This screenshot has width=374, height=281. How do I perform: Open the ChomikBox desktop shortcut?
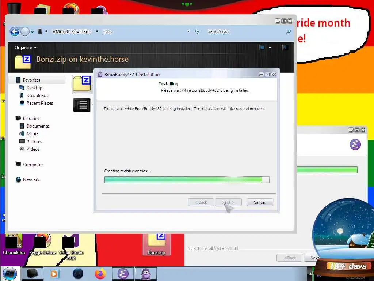tap(14, 245)
